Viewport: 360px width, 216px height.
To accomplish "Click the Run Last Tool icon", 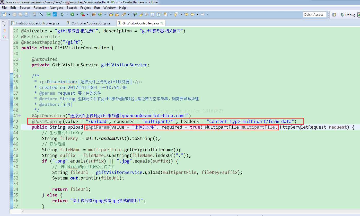I will (x=83, y=14).
